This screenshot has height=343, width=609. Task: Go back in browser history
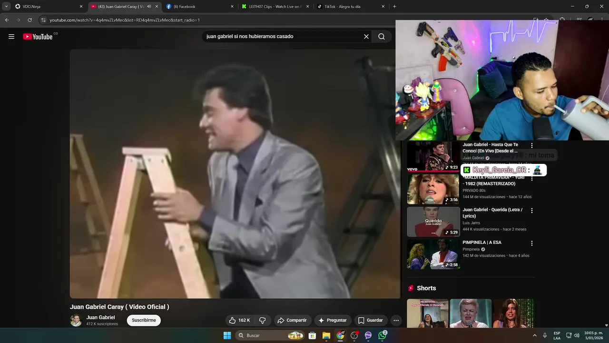click(7, 20)
